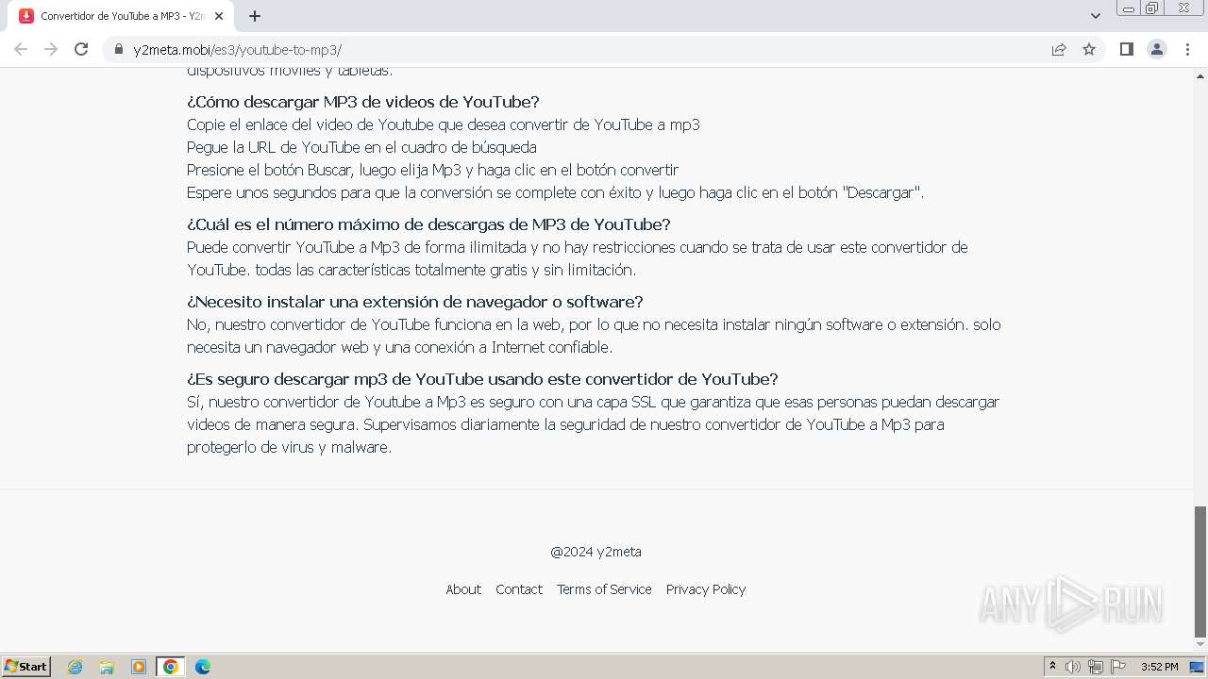Click heading ¿Cuál es el número máximo de descargas
1208x679 pixels.
coord(428,224)
